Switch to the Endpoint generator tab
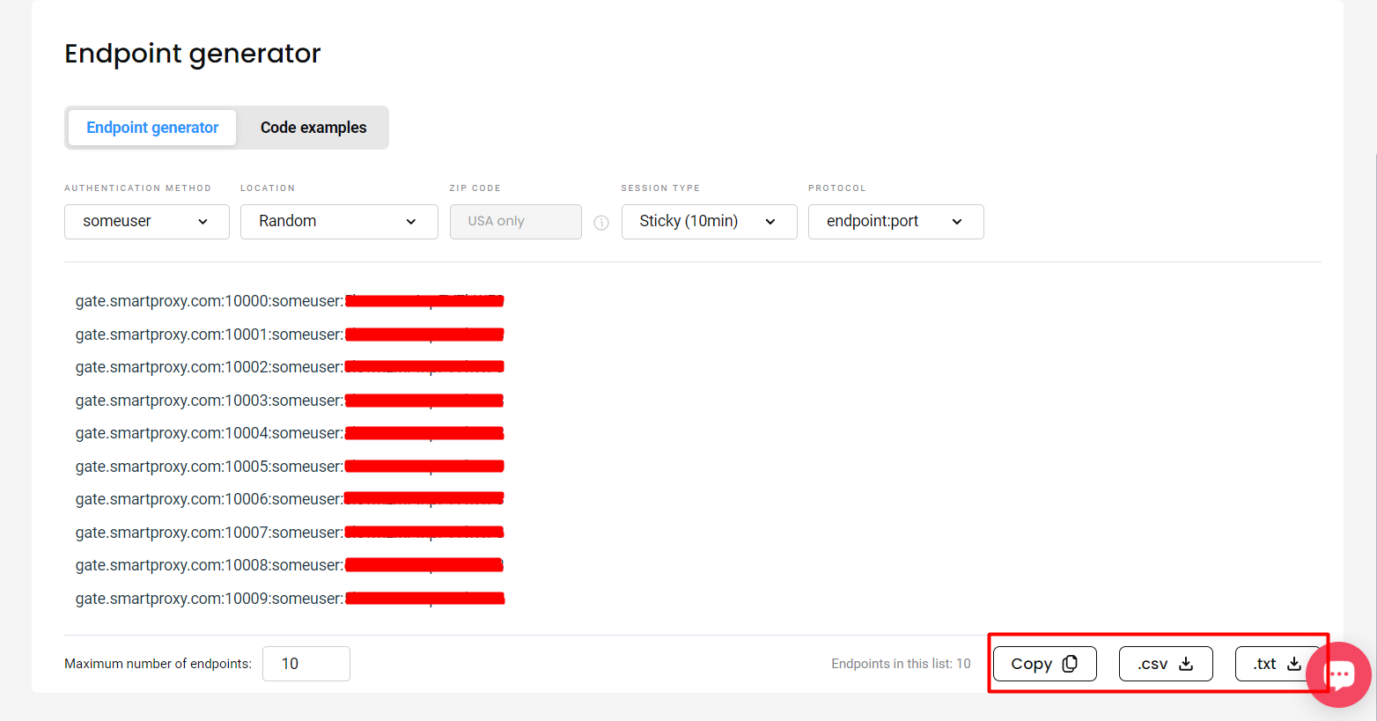 (152, 128)
